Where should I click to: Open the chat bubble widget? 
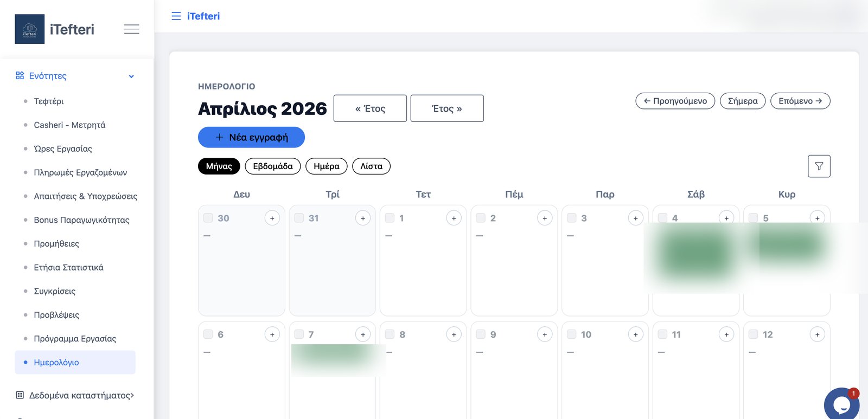click(841, 404)
